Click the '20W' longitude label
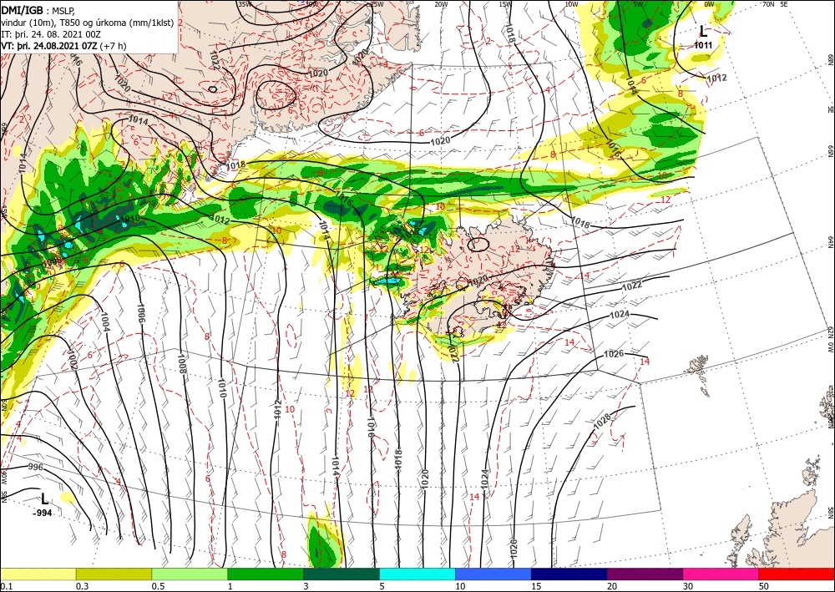835x592 pixels. point(440,4)
